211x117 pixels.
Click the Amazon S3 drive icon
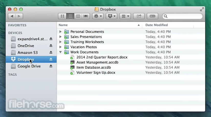click(13, 52)
